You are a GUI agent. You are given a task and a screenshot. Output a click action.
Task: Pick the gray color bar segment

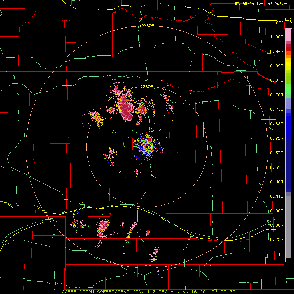[288, 227]
